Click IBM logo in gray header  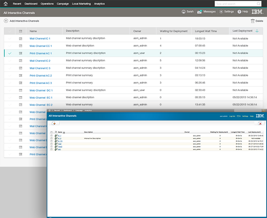tap(257, 12)
